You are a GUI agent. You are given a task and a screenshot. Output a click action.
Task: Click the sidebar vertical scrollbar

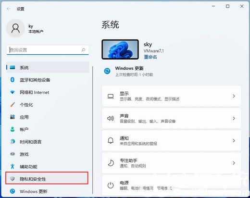click(93, 130)
